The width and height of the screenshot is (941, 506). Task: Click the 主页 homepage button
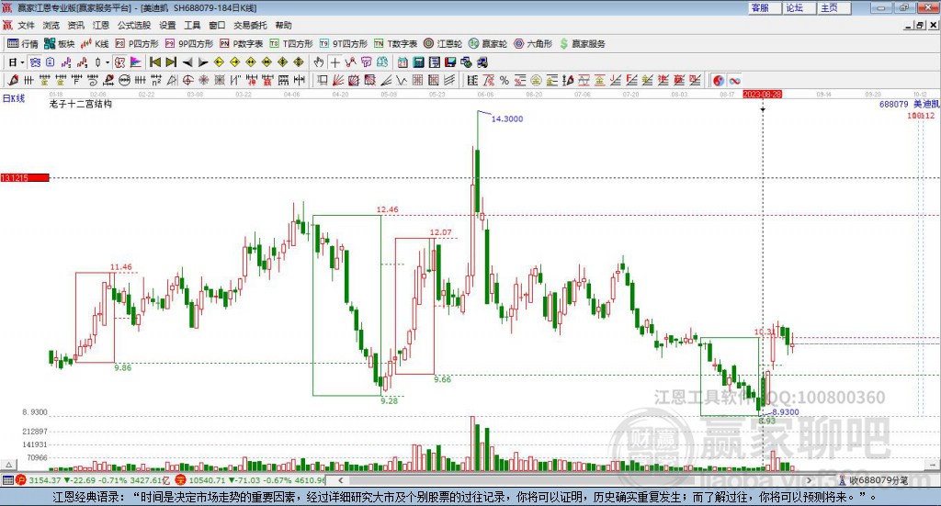coord(833,7)
